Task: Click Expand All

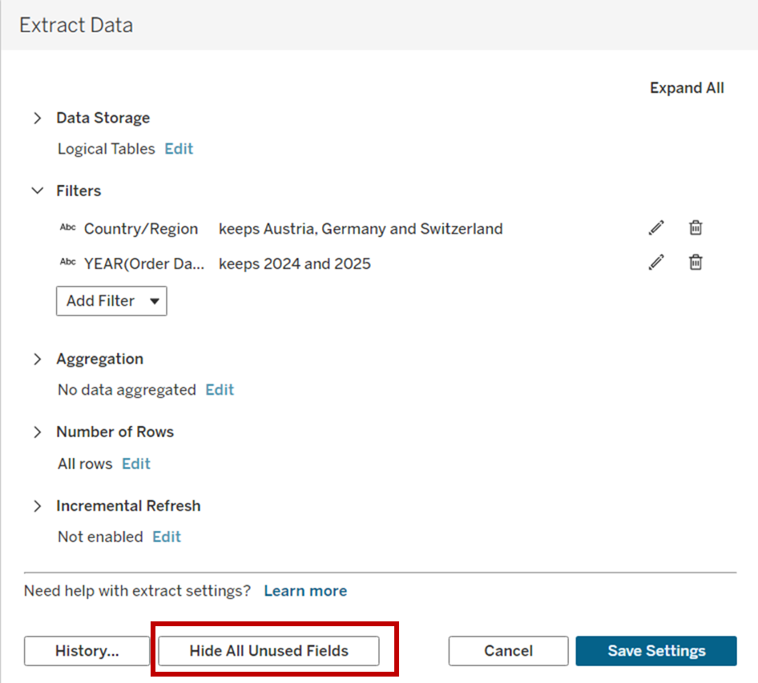Action: 687,88
